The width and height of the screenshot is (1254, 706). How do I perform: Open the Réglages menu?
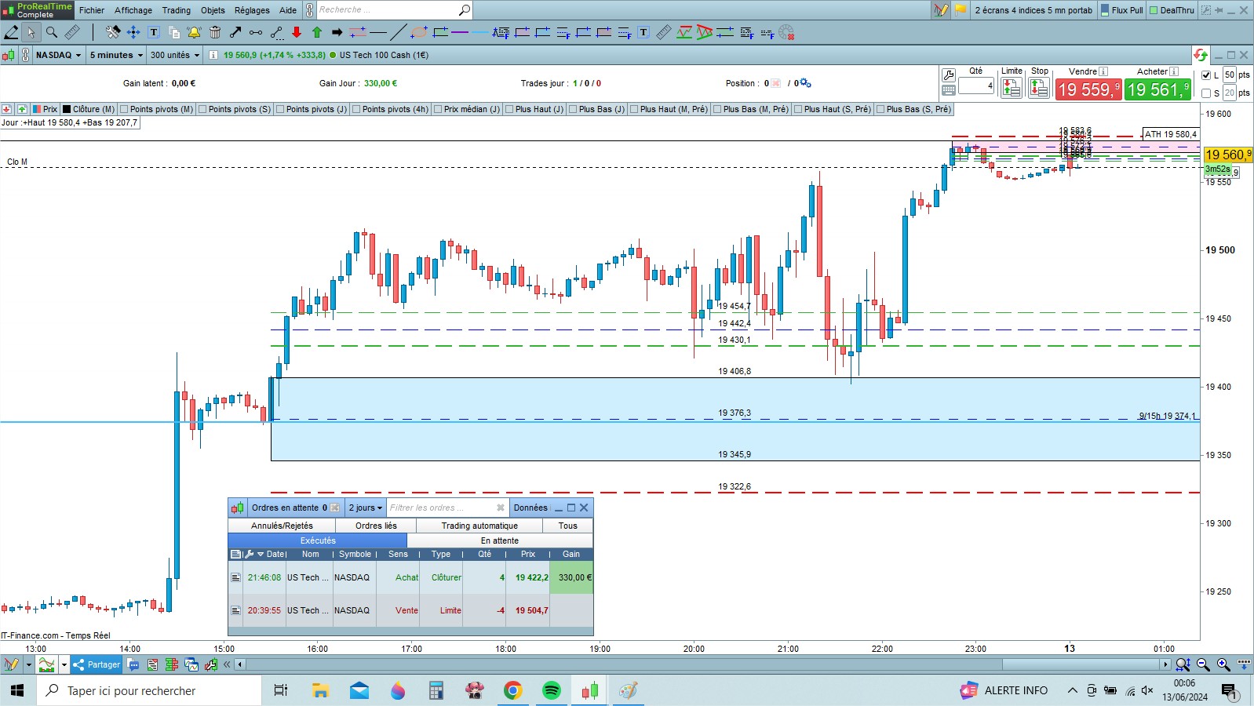point(252,10)
